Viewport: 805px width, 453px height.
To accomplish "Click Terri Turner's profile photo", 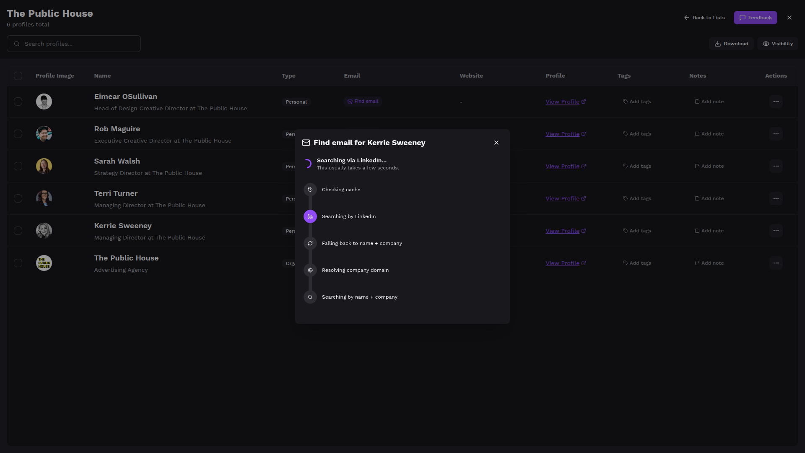I will 44,198.
